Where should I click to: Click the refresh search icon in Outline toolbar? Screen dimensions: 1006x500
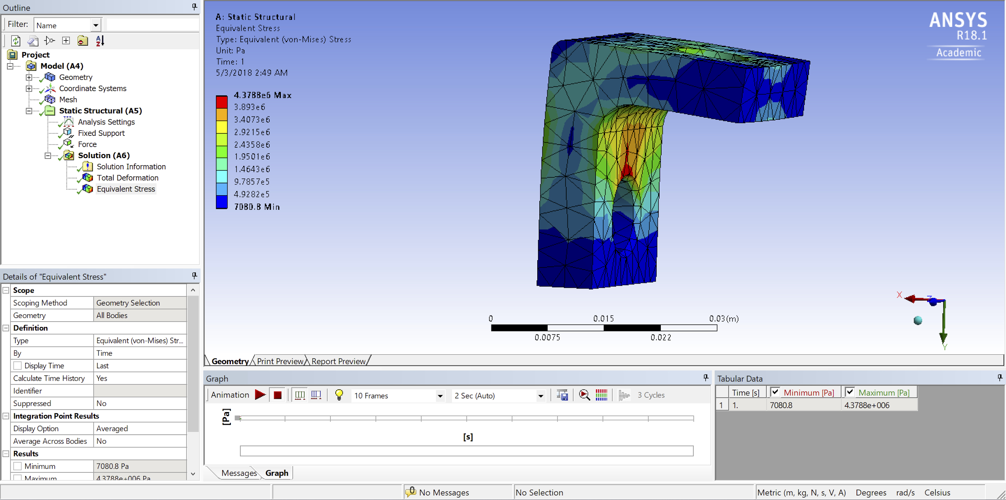point(16,40)
